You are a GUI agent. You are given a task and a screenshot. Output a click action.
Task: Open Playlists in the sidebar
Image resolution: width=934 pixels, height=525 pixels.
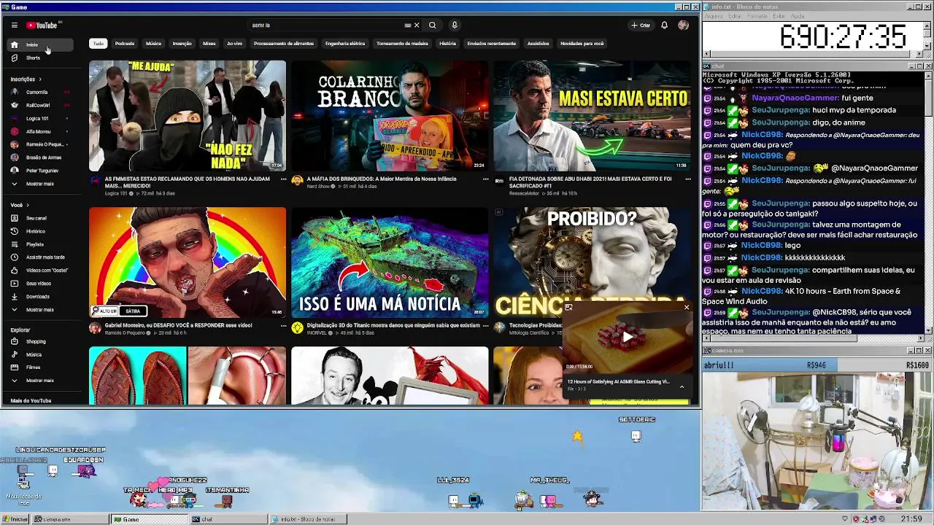pyautogui.click(x=40, y=244)
